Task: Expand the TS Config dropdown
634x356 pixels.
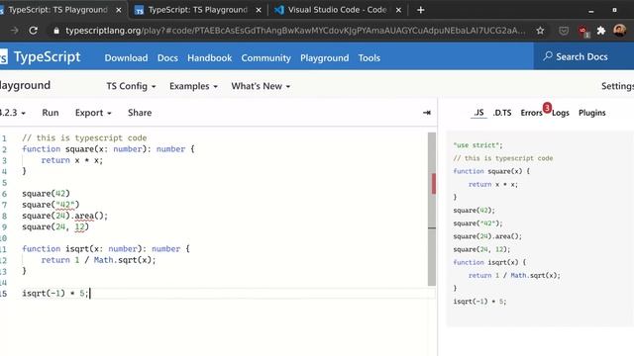Action: [131, 86]
